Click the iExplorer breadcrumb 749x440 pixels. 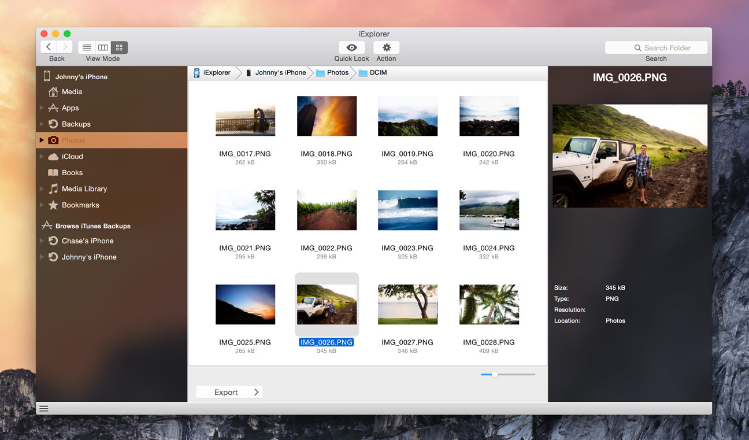point(212,73)
